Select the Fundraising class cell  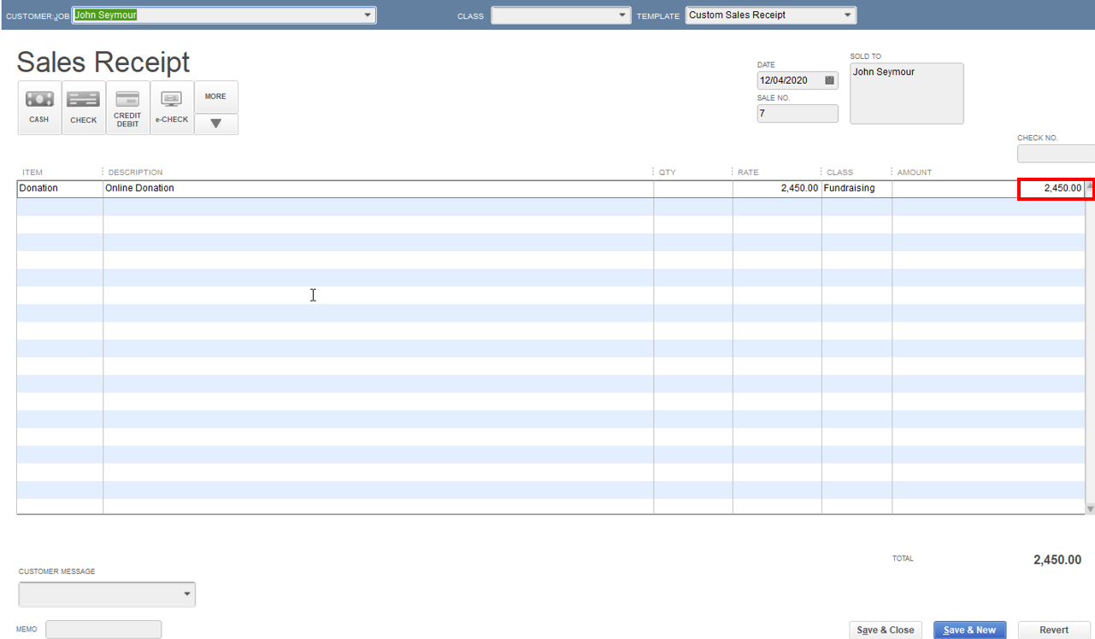[x=857, y=188]
